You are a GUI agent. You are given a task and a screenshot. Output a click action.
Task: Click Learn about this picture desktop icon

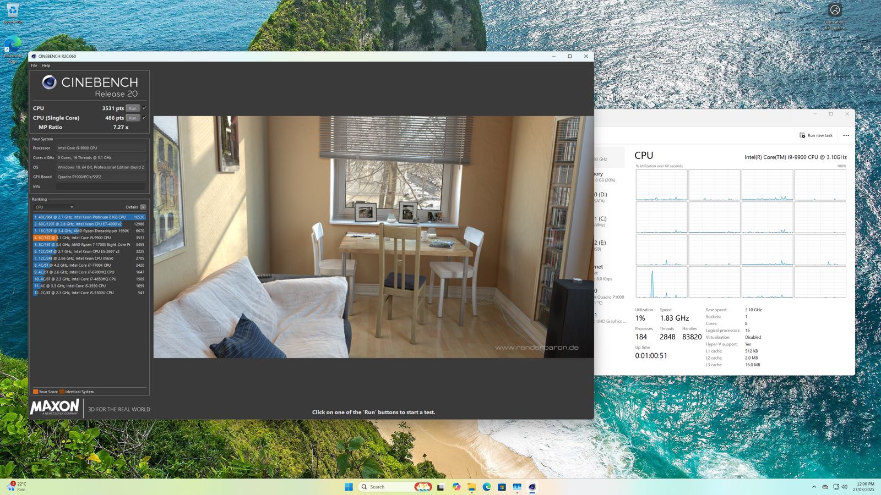835,16
